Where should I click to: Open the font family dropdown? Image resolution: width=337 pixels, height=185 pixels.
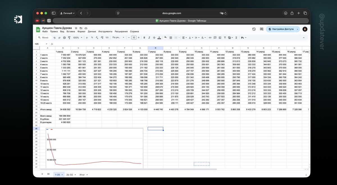click(118, 38)
